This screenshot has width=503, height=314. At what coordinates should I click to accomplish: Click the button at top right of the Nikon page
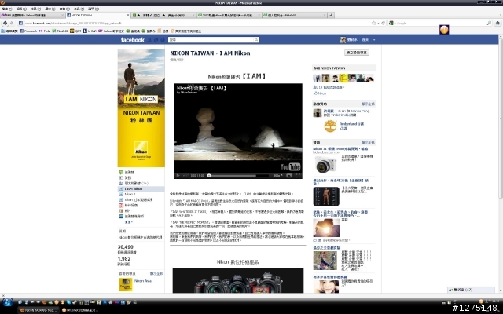(357, 53)
